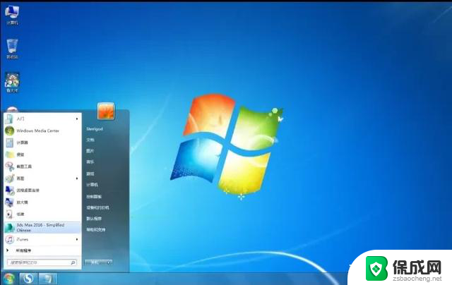Click the Shut down (关机) button
The height and width of the screenshot is (285, 452).
pyautogui.click(x=95, y=262)
